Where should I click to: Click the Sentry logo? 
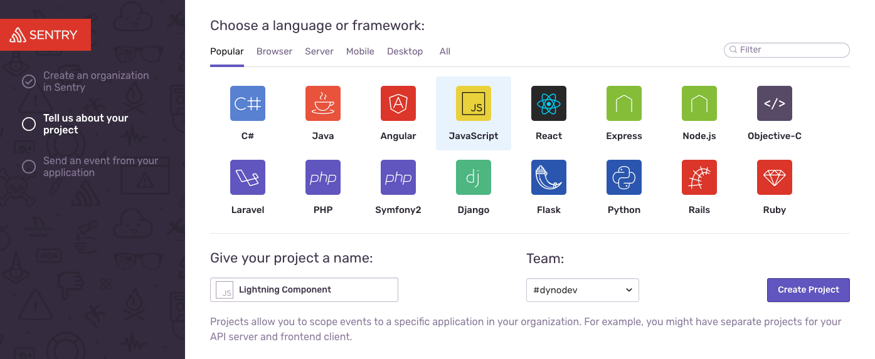pos(45,35)
